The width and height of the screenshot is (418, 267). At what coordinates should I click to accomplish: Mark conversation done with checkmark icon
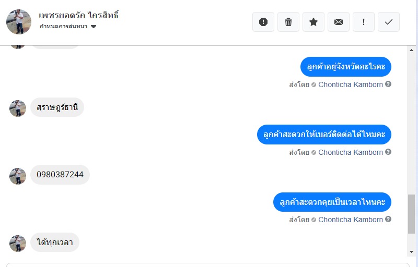click(x=389, y=22)
